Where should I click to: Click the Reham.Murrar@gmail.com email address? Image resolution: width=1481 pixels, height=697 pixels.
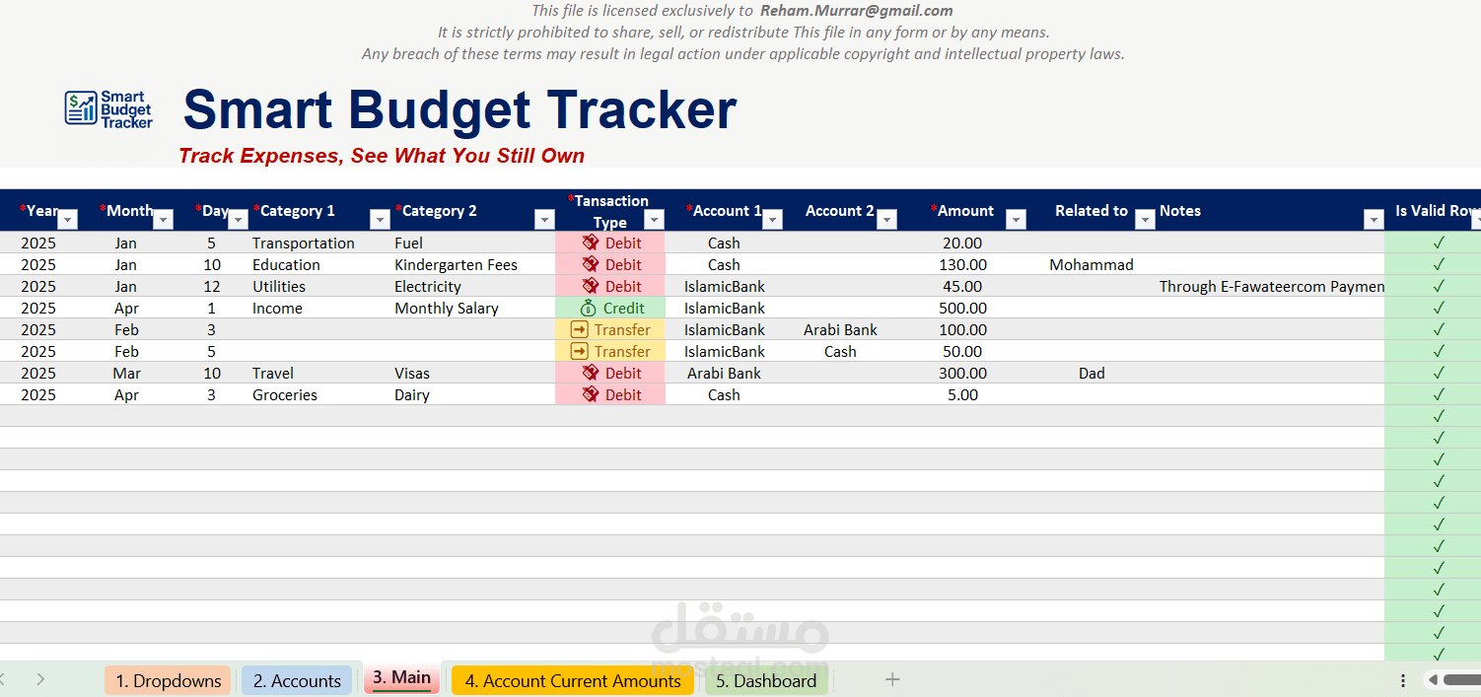[857, 11]
